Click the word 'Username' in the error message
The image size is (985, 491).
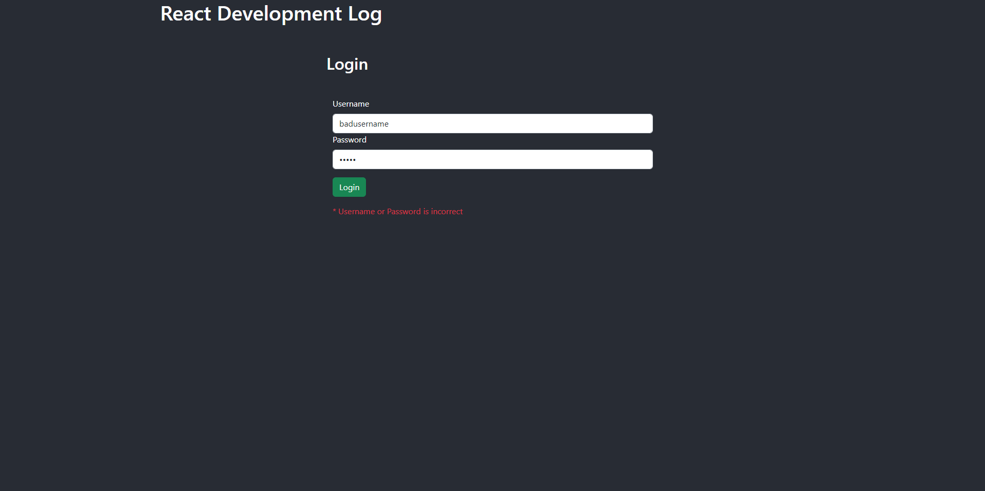click(x=356, y=212)
